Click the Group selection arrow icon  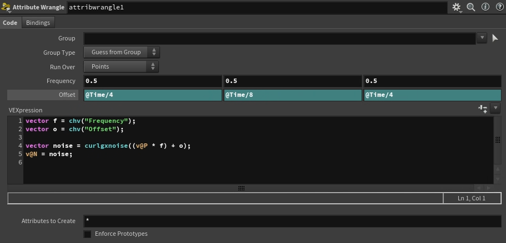(495, 38)
